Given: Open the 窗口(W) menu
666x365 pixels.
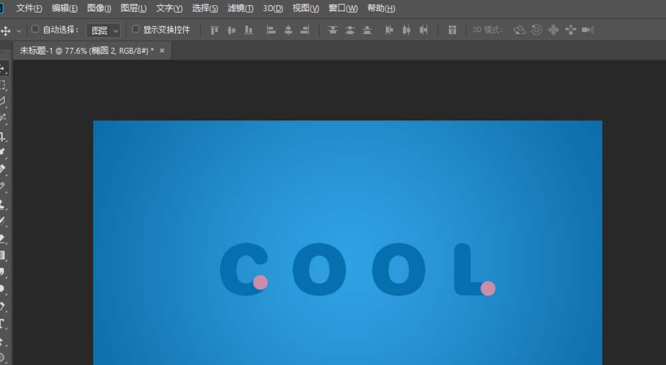Looking at the screenshot, I should pos(343,8).
